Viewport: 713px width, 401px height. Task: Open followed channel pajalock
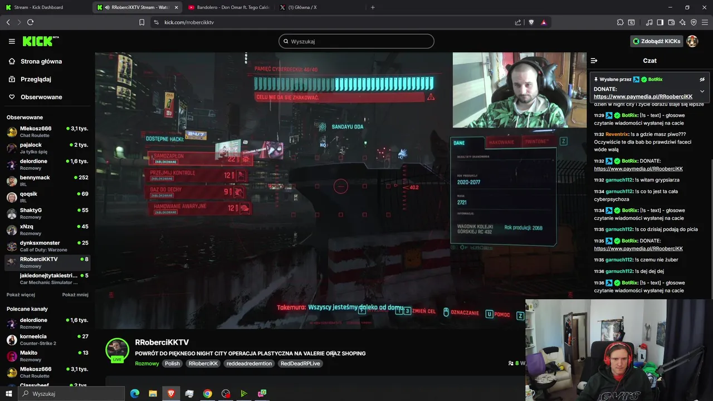[x=47, y=148]
